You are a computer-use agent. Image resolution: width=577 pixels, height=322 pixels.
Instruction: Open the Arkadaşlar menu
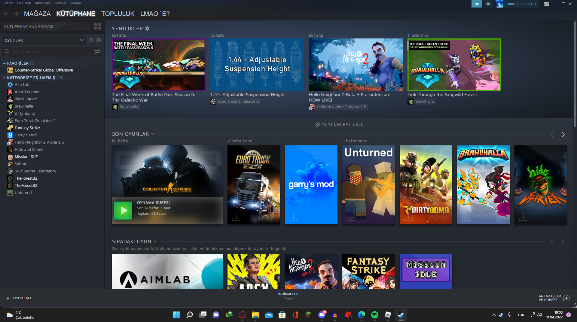click(43, 3)
